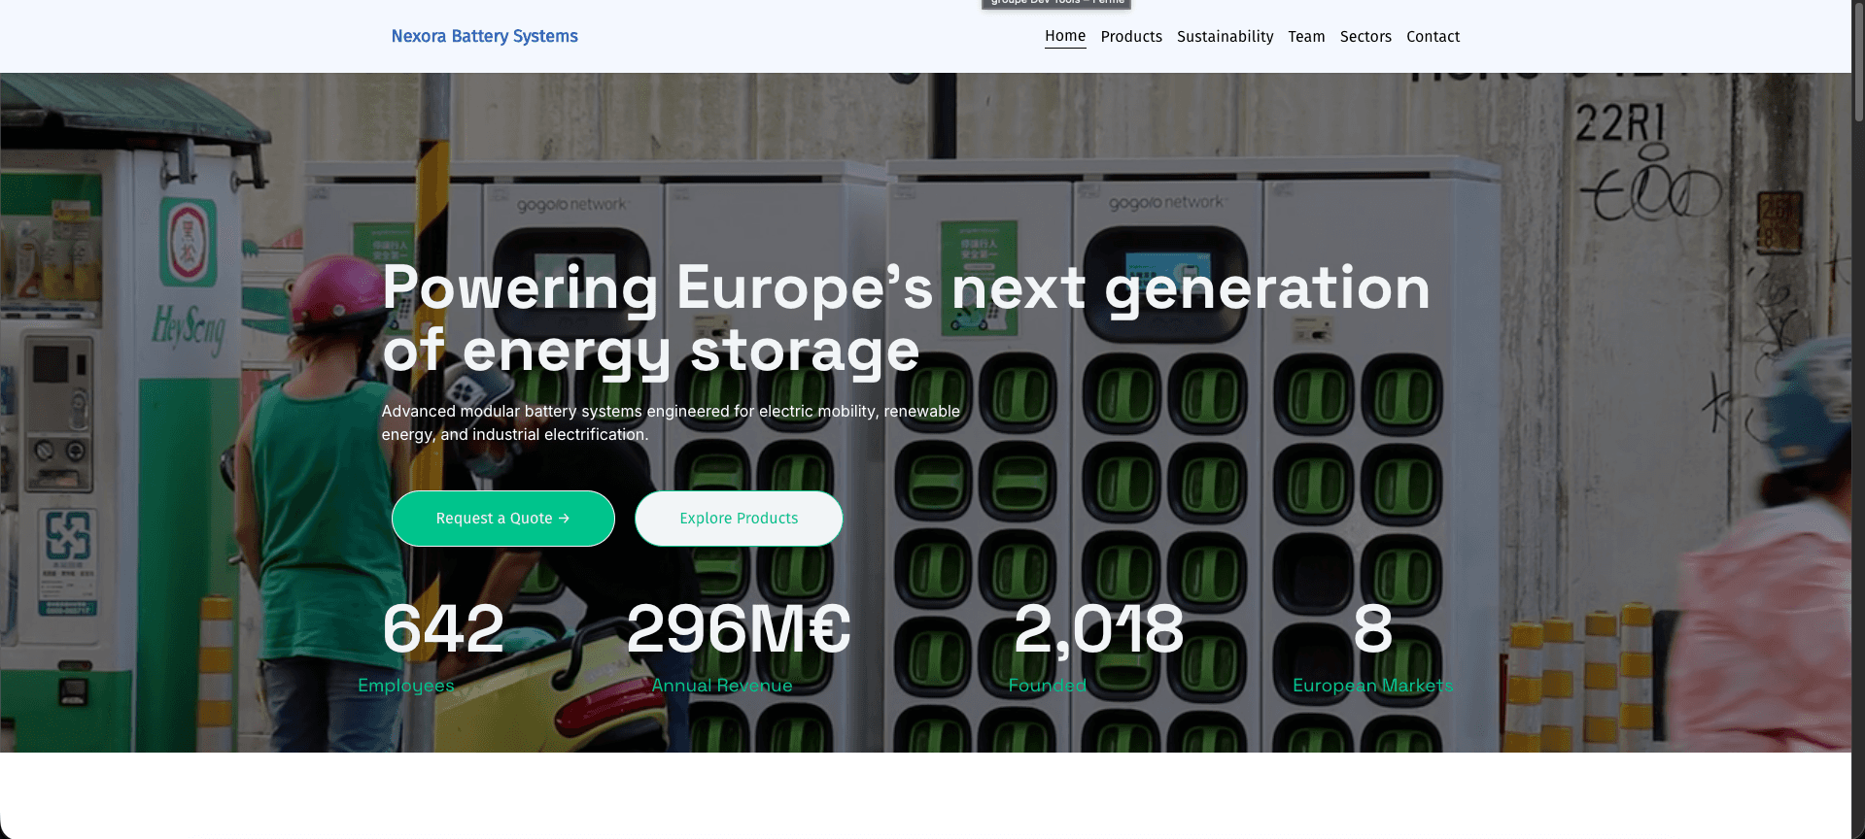The image size is (1865, 839).
Task: Click the Annual Revenue label
Action: pos(722,686)
